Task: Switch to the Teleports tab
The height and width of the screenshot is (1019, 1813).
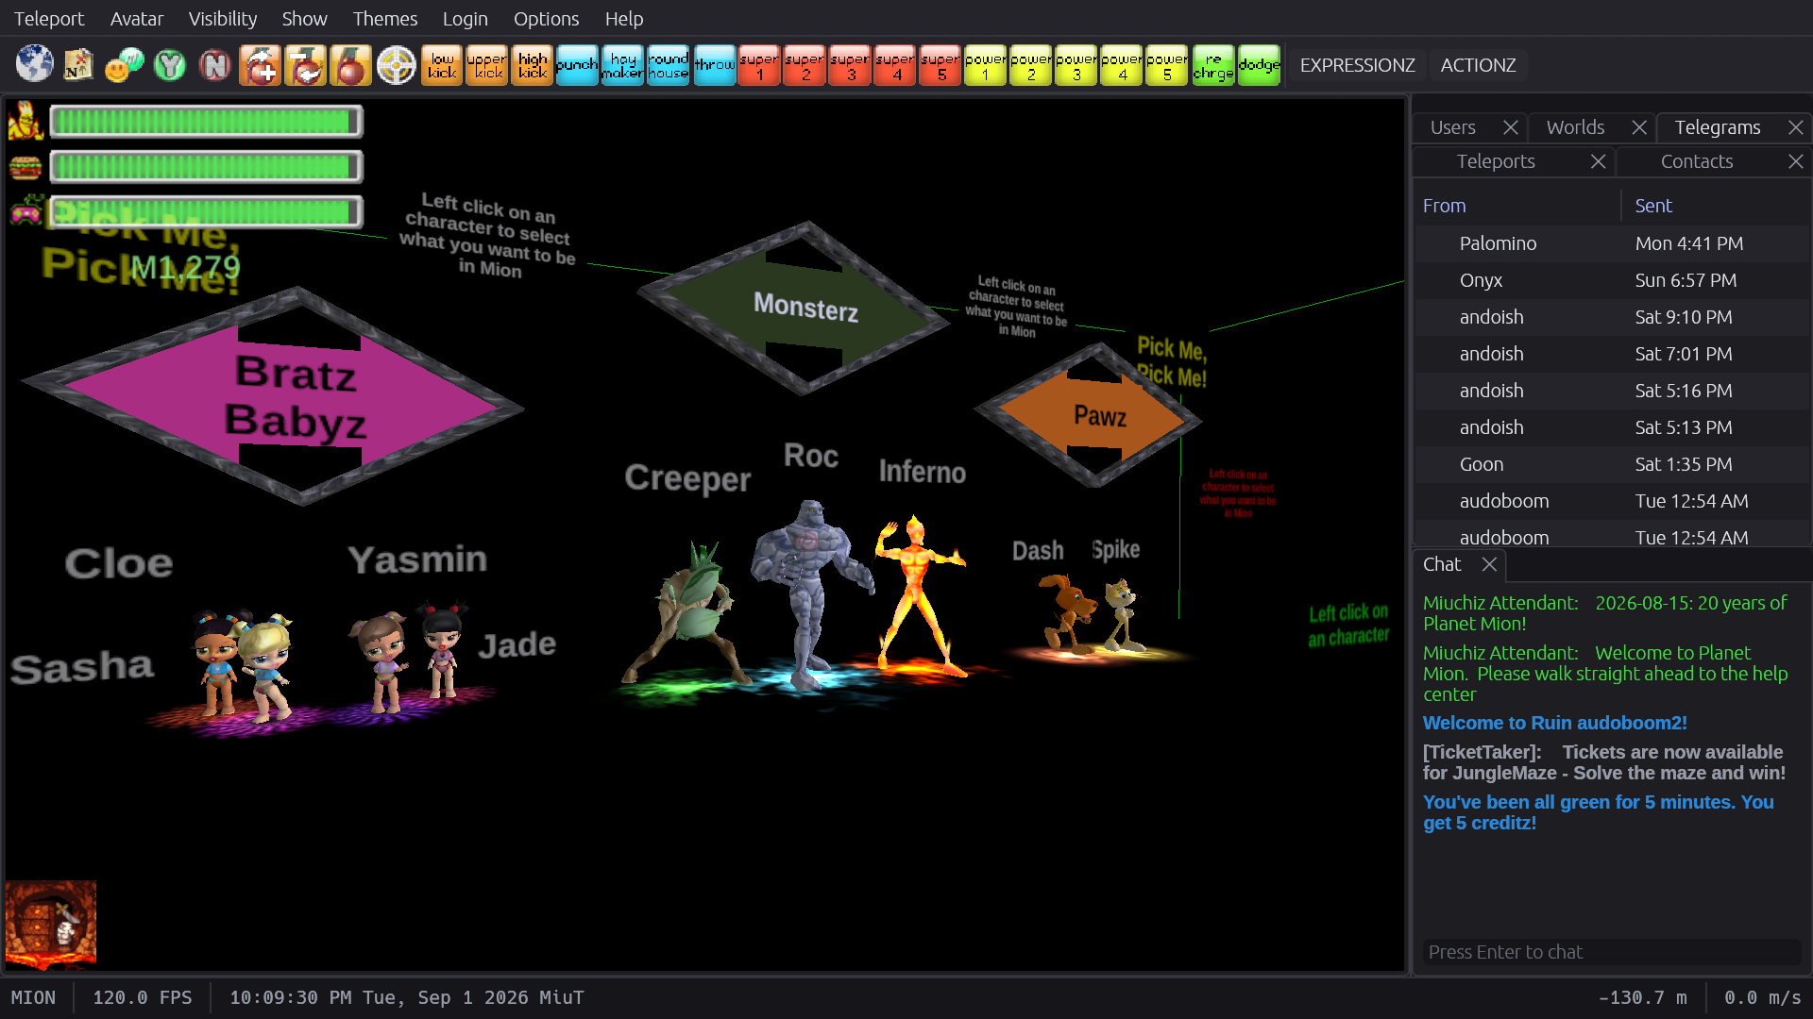Action: tap(1496, 161)
